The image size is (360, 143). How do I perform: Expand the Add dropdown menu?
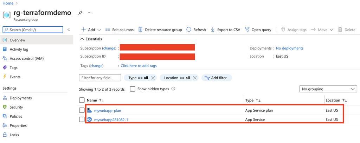click(99, 30)
